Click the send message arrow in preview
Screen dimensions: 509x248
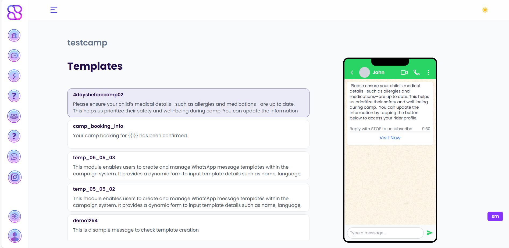(x=430, y=233)
